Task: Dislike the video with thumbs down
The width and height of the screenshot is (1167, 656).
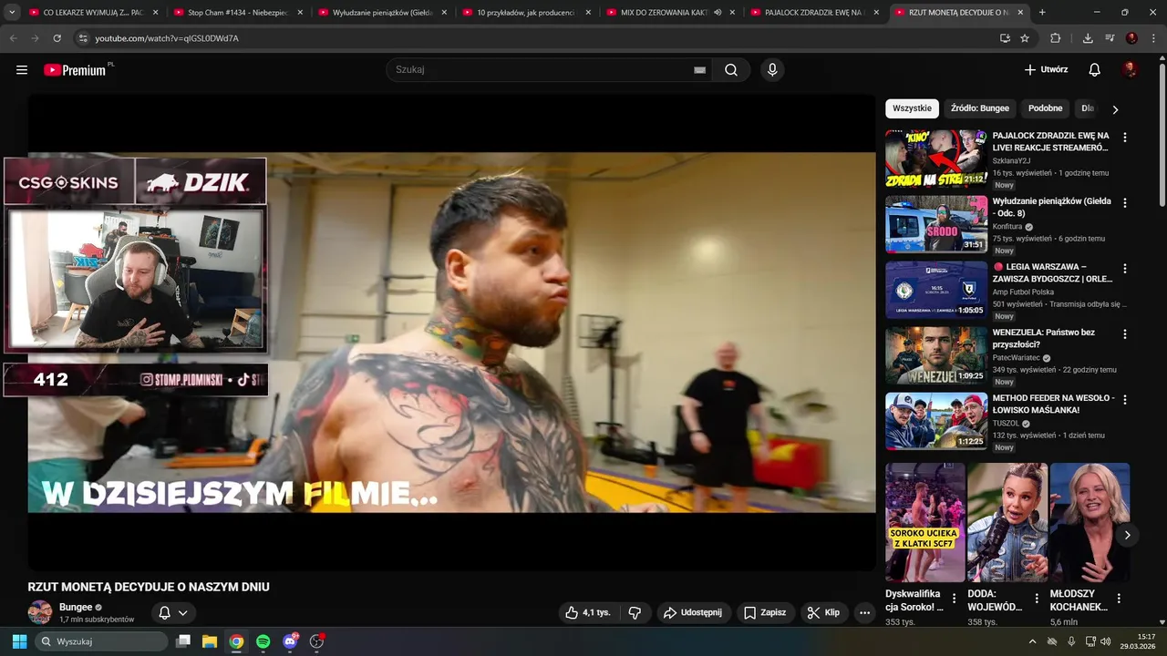Action: pos(635,613)
